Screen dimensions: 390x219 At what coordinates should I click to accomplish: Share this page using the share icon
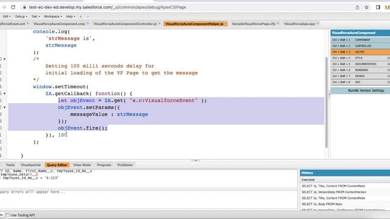point(357,7)
